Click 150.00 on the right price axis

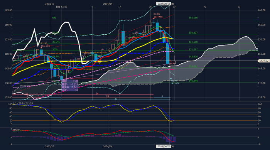pyautogui.click(x=262, y=54)
